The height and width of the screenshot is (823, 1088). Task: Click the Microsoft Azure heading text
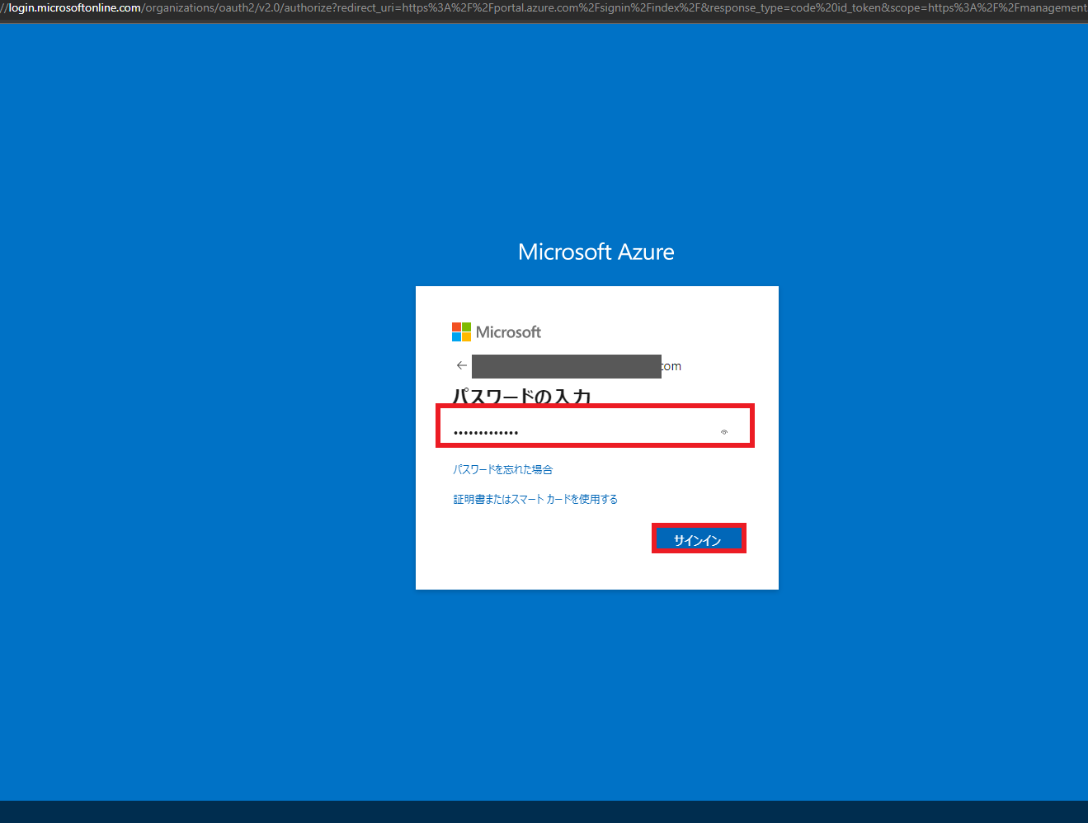point(596,252)
